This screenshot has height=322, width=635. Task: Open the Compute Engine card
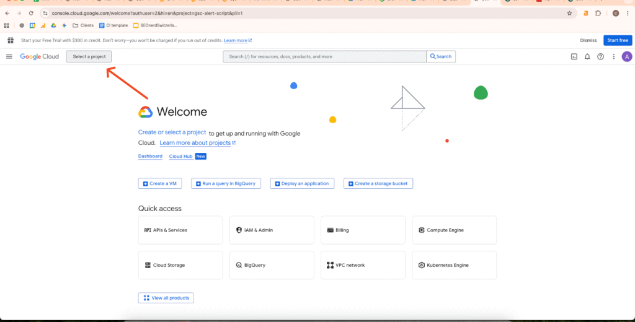tap(455, 230)
